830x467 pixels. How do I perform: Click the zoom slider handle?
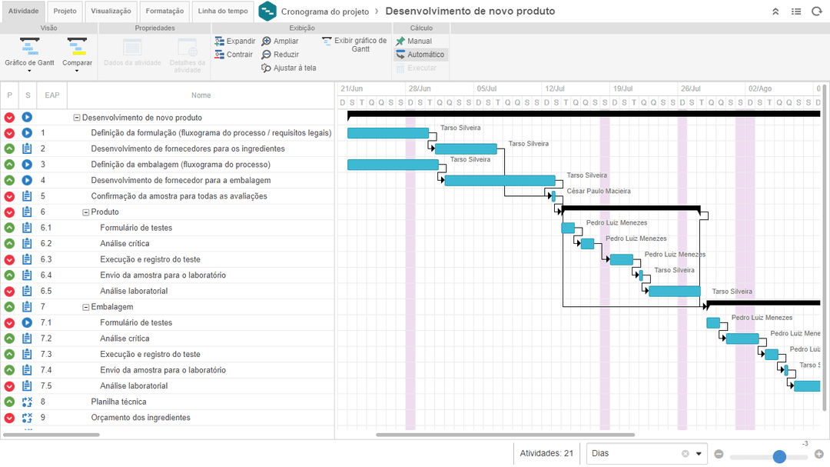pos(779,456)
